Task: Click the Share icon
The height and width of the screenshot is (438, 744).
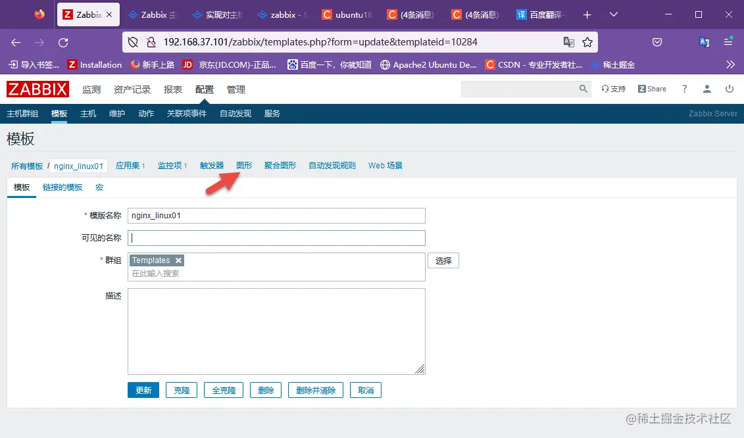Action: point(652,88)
